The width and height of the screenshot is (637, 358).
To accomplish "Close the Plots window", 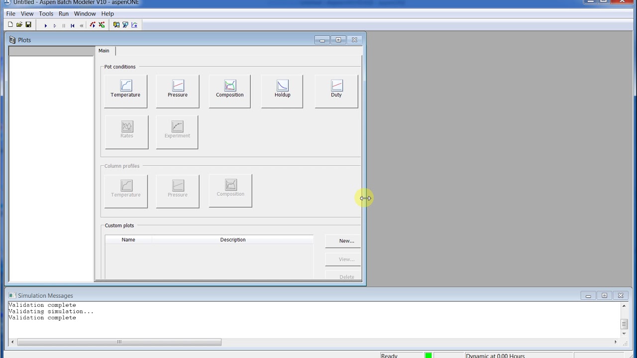I will point(354,40).
